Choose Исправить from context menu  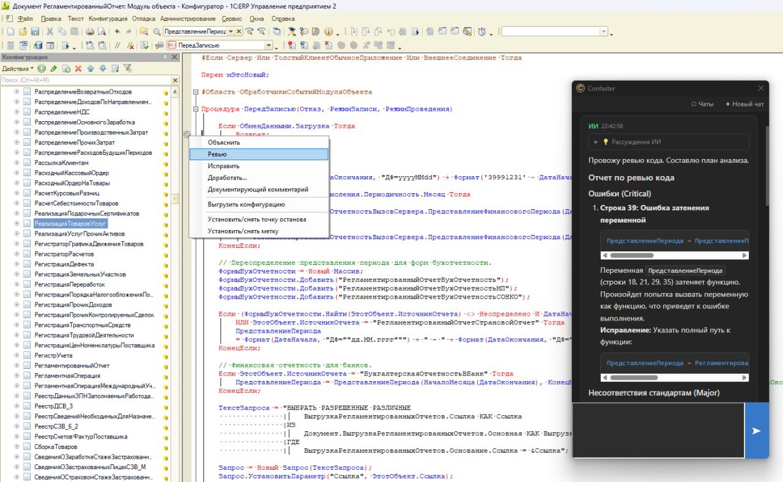259,166
